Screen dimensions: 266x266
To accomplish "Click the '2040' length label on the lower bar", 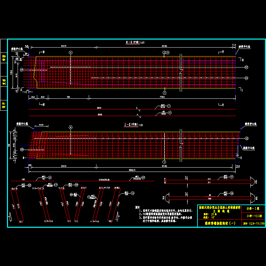I will pyautogui.click(x=100, y=115).
